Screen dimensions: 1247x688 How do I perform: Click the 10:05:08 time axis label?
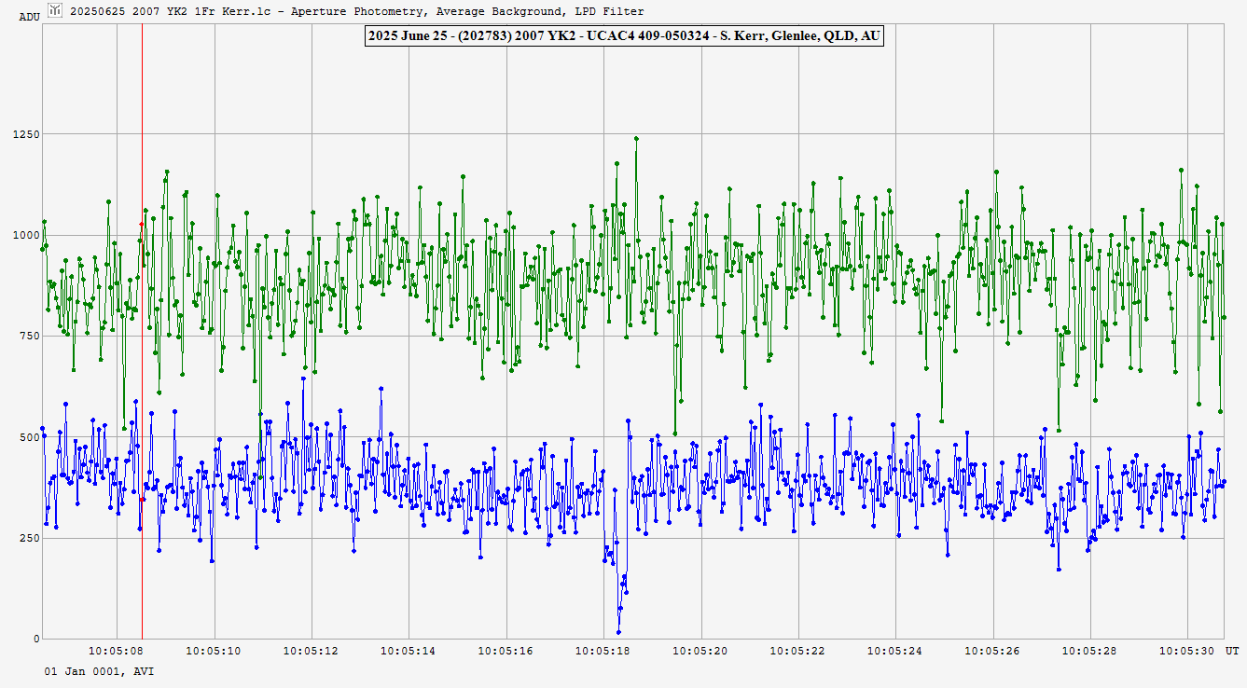point(117,651)
